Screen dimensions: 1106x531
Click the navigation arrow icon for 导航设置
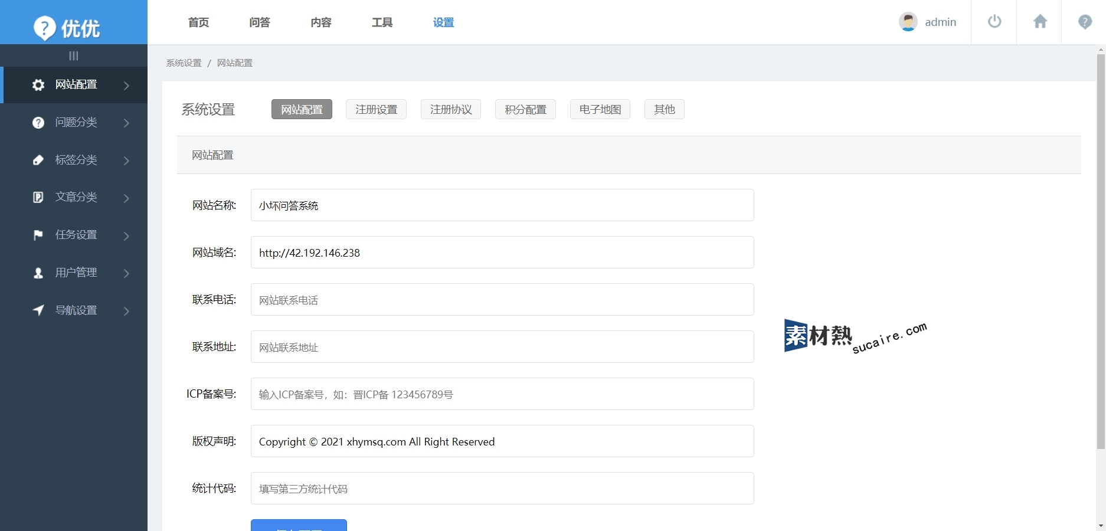(38, 310)
